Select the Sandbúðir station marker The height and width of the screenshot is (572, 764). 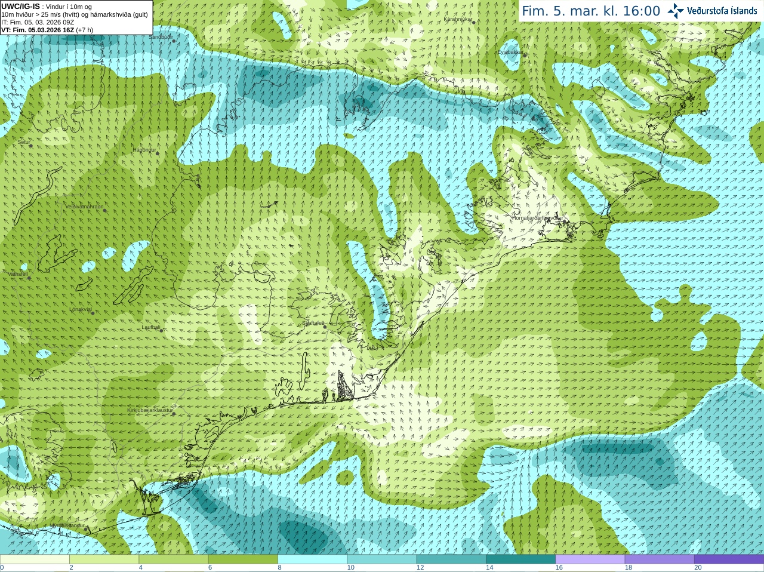coord(174,41)
